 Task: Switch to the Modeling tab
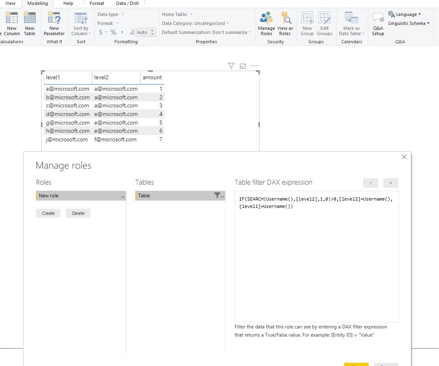38,3
